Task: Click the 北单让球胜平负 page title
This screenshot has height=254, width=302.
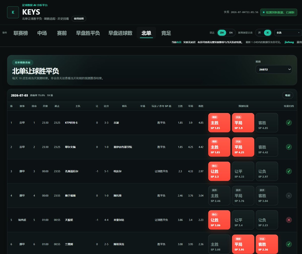Action: (35, 71)
